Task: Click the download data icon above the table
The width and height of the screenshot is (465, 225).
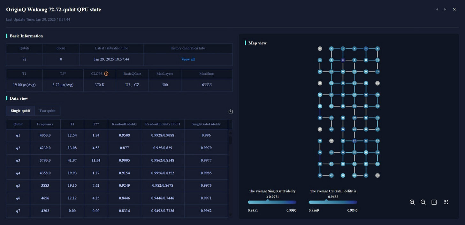Action: coord(231,111)
